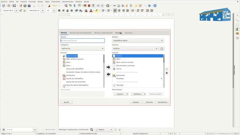Click the Font color icon
The height and width of the screenshot is (135, 240).
(91, 10)
